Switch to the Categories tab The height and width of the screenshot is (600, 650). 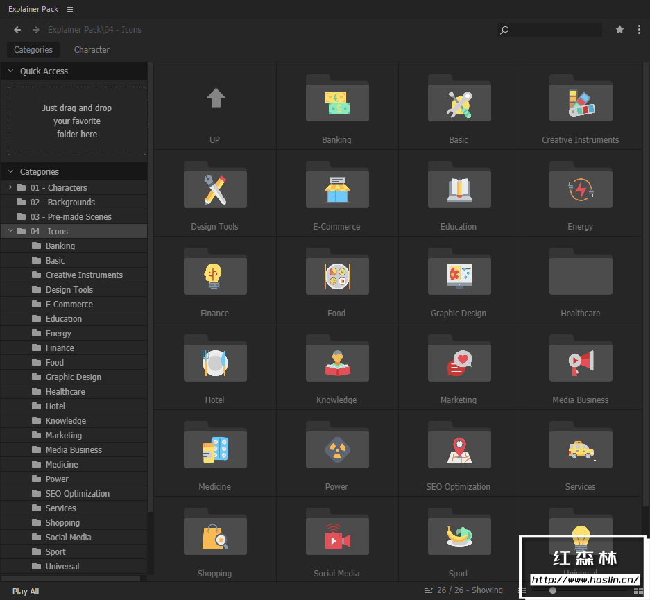33,50
